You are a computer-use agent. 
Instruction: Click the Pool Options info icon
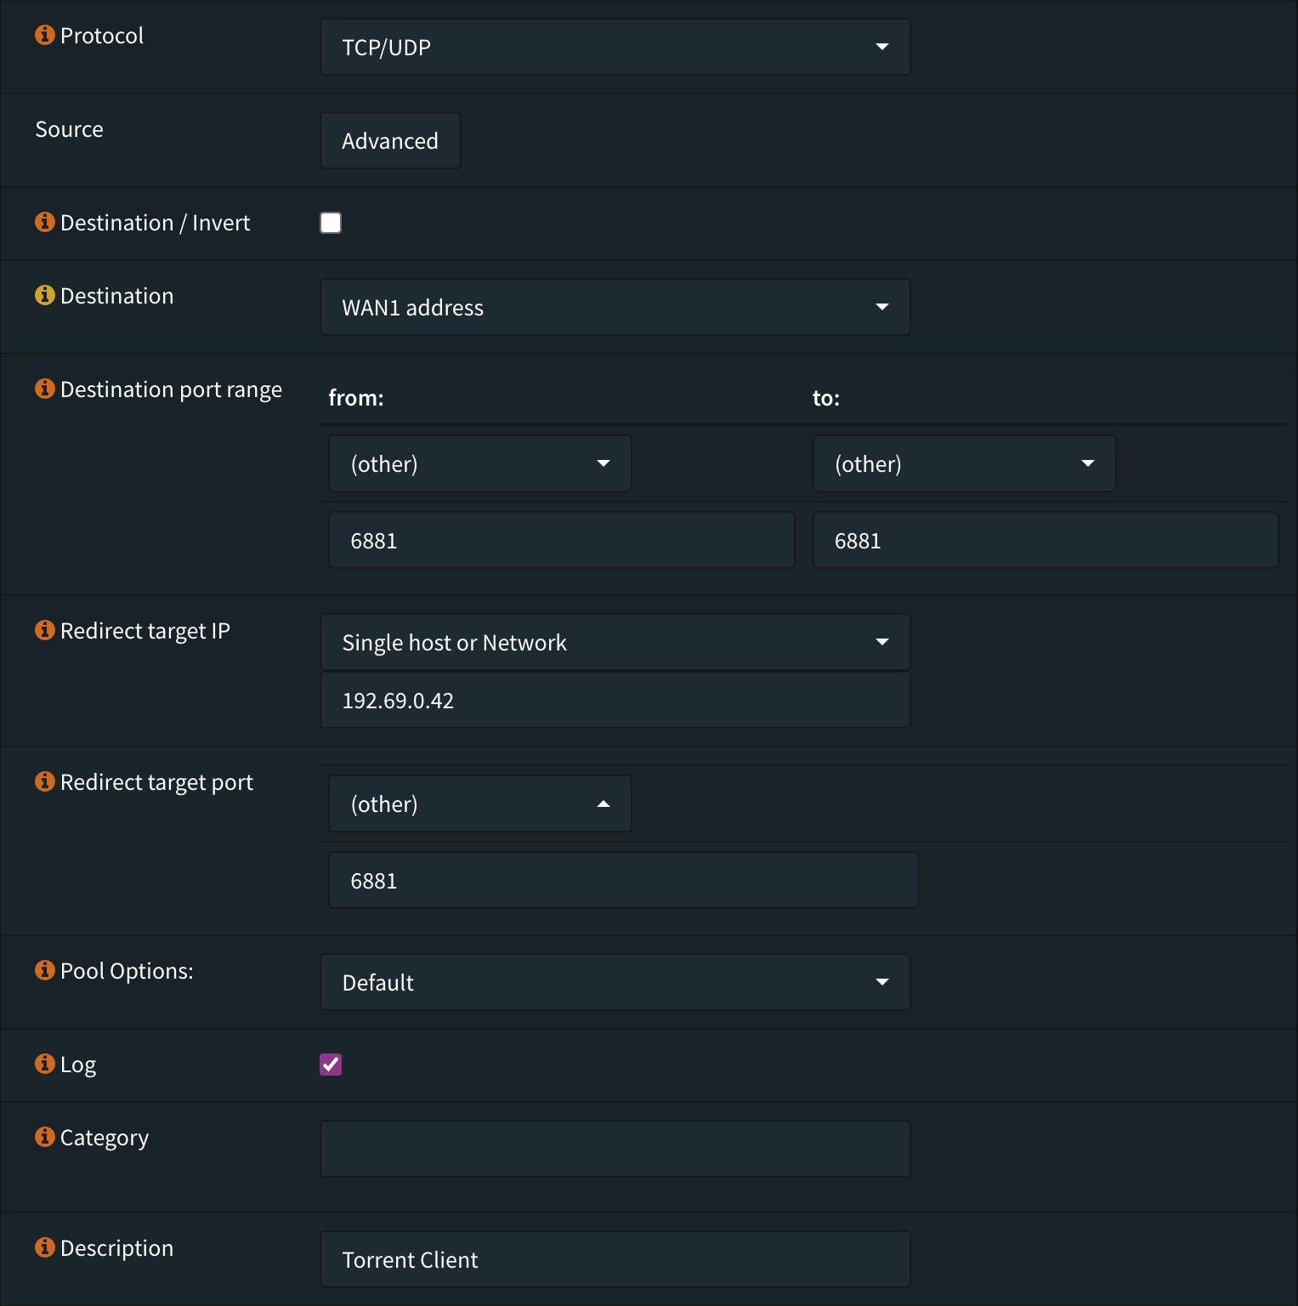[45, 969]
